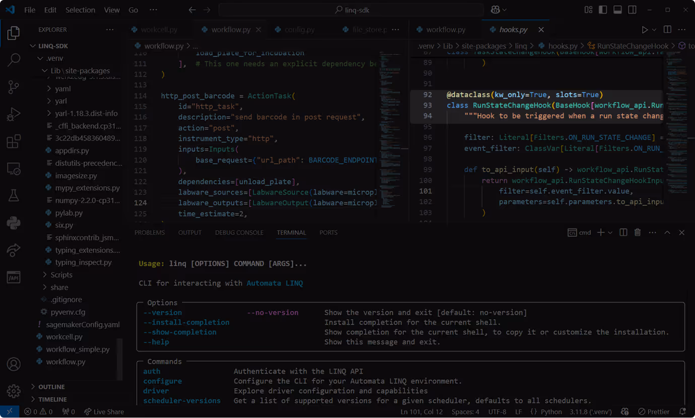Image resolution: width=695 pixels, height=418 pixels.
Task: Open Settings via the gear icon
Action: click(13, 391)
